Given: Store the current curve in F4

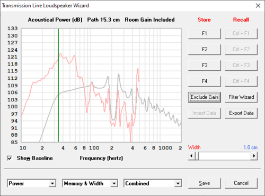Looking at the screenshot, I should [x=205, y=81].
